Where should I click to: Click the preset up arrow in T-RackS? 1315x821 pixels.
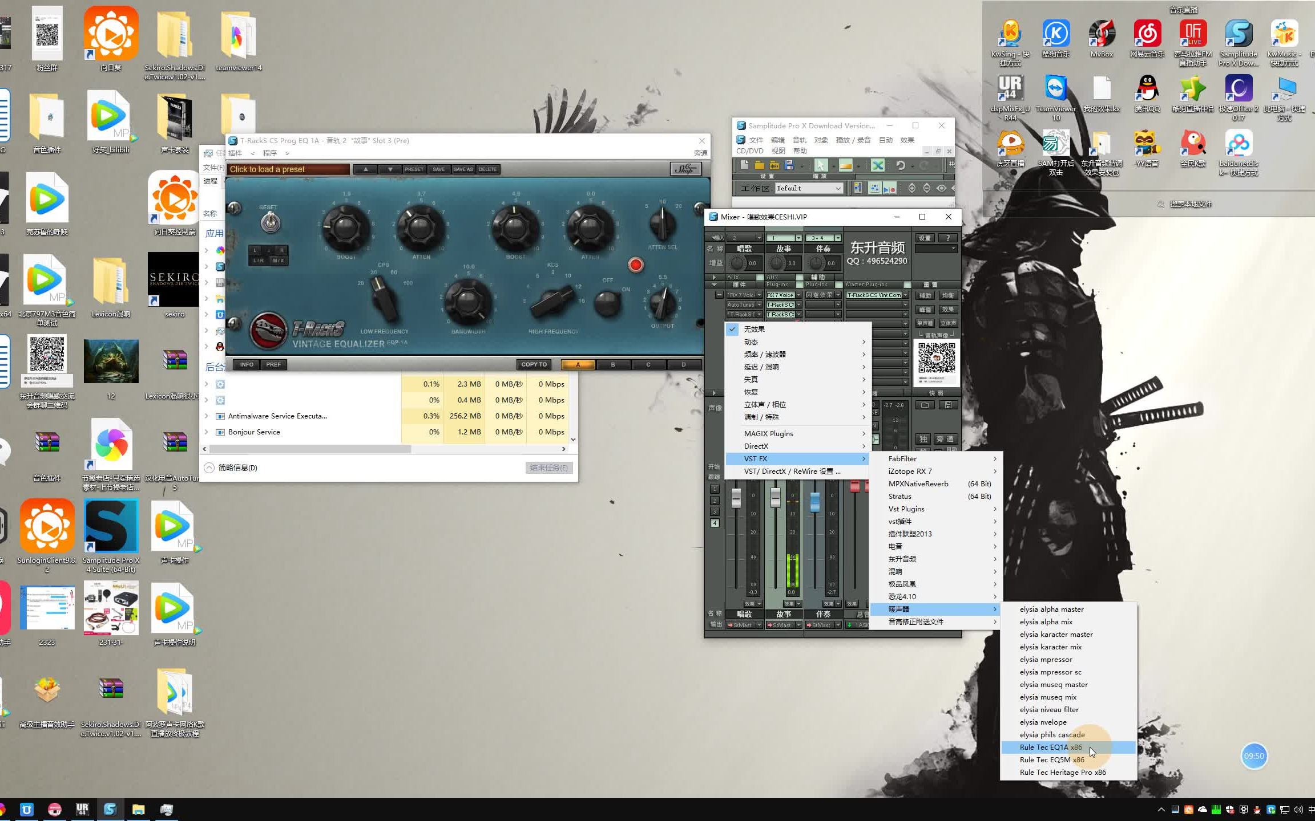pyautogui.click(x=366, y=169)
